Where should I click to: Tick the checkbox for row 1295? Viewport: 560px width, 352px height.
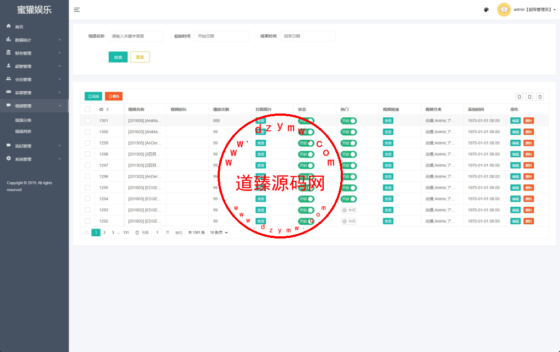[87, 188]
